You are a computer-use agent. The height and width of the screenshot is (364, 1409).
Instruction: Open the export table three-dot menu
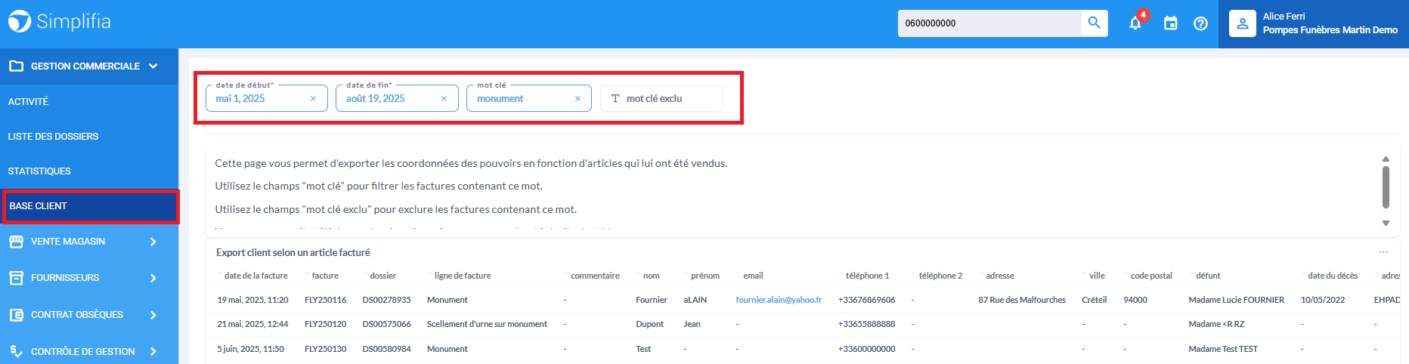1383,252
